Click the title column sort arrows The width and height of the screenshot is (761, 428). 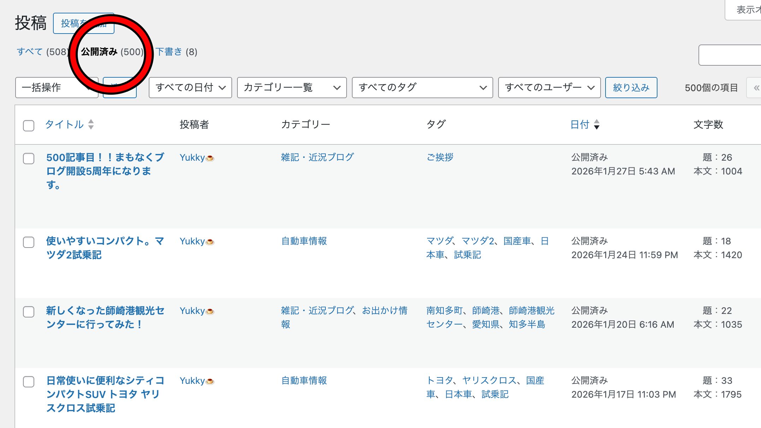tap(91, 124)
